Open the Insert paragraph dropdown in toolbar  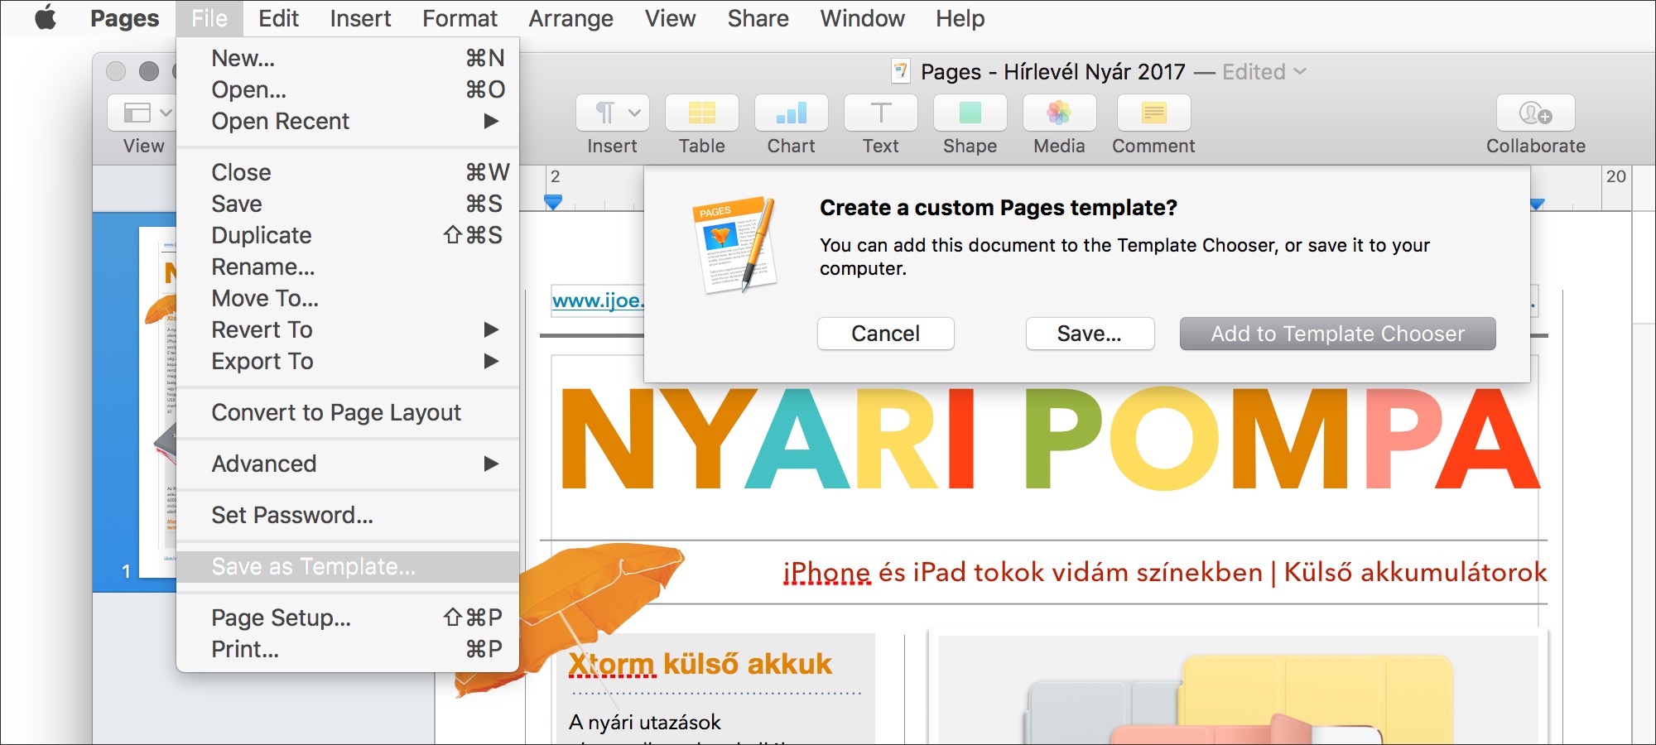(613, 113)
